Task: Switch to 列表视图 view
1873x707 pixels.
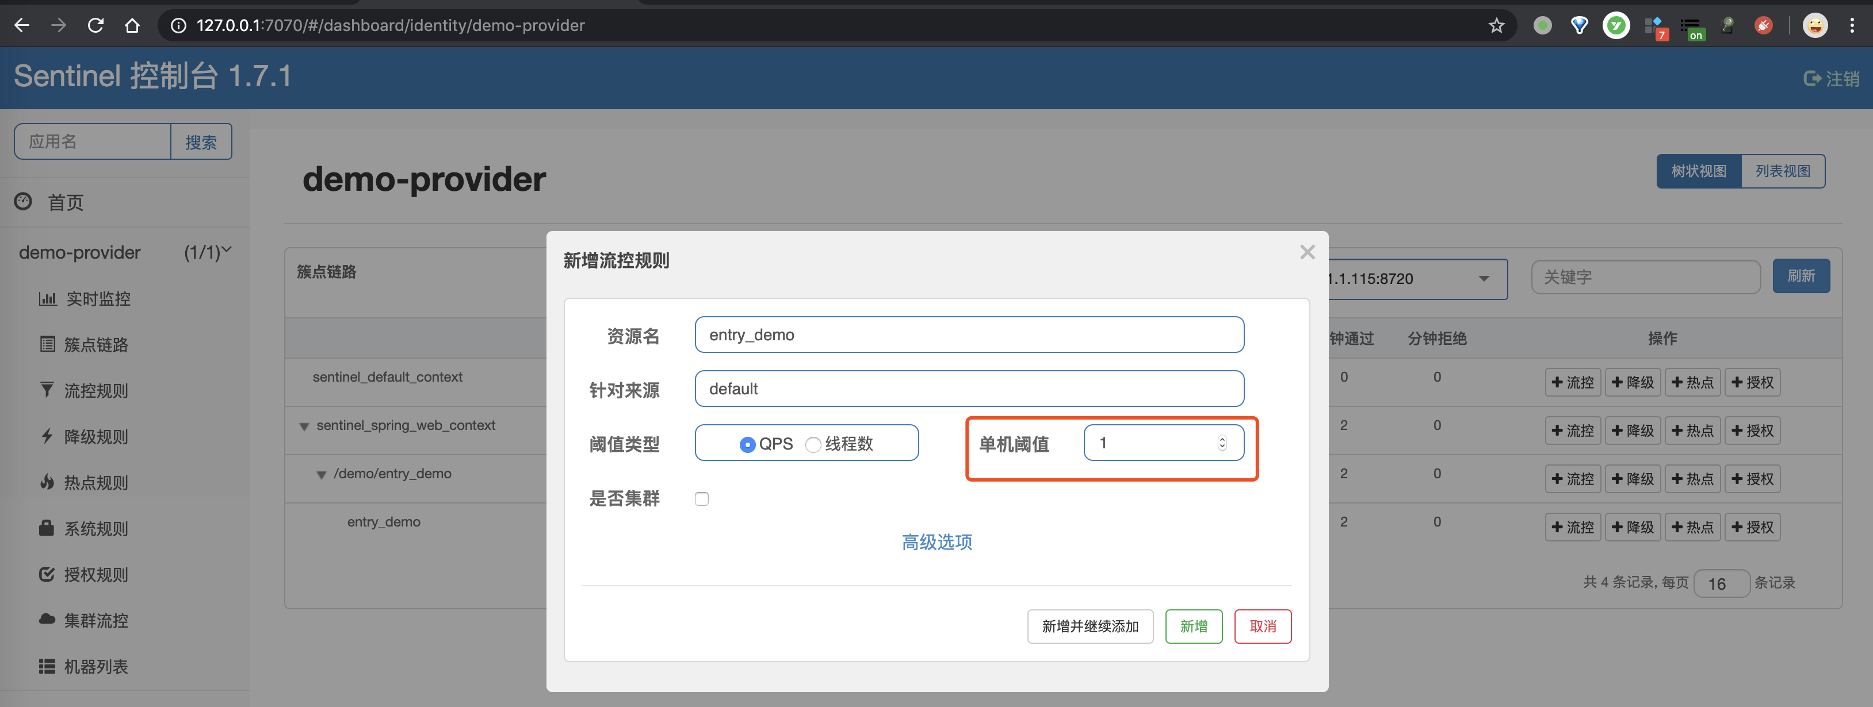Action: [x=1784, y=171]
